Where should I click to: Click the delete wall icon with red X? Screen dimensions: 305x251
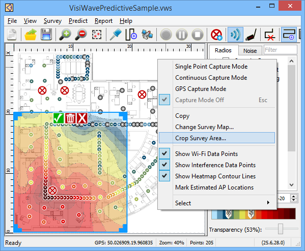coord(270,35)
